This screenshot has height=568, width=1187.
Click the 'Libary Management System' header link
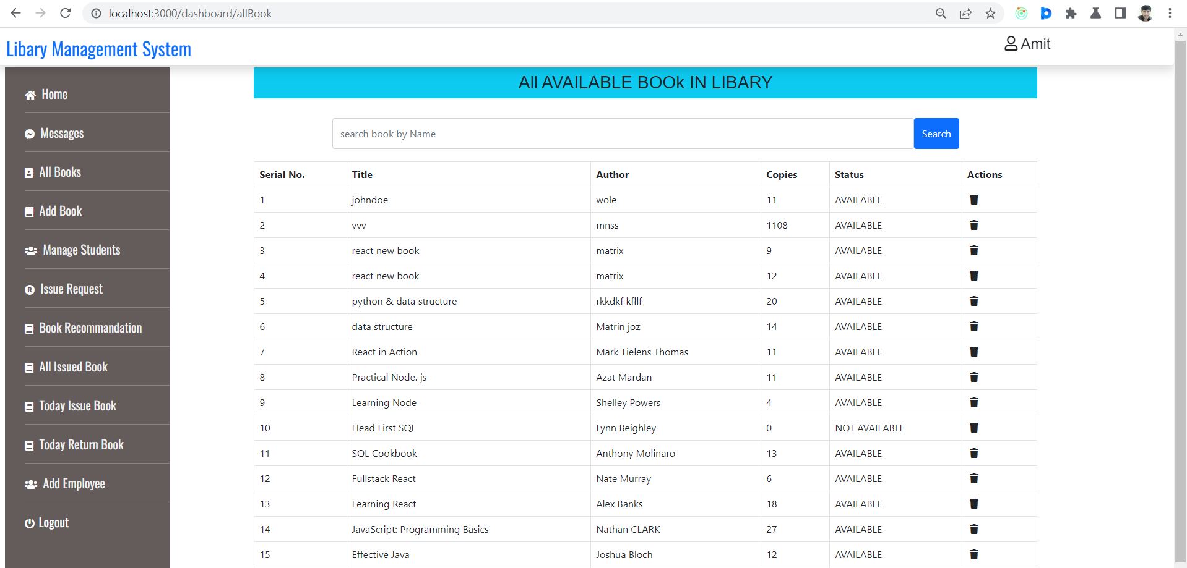[x=98, y=48]
